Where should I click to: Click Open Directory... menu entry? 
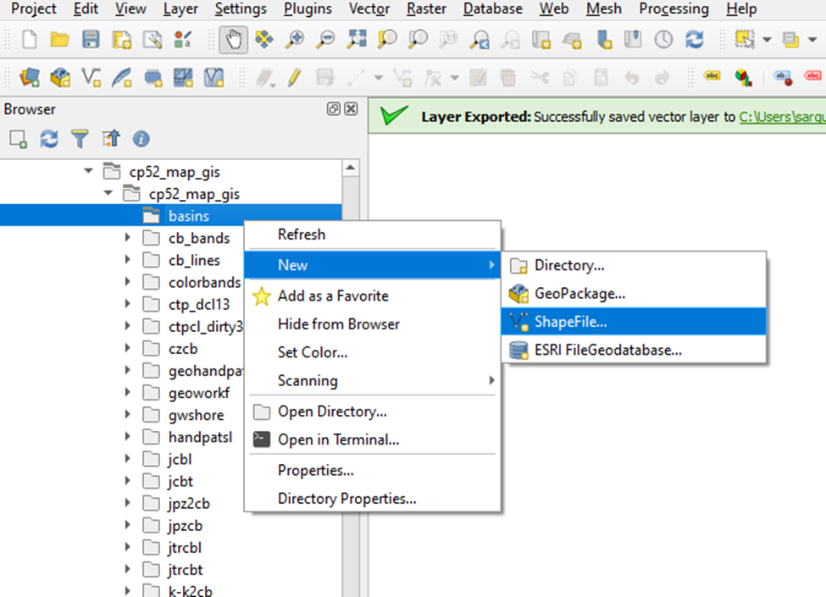pos(373,412)
